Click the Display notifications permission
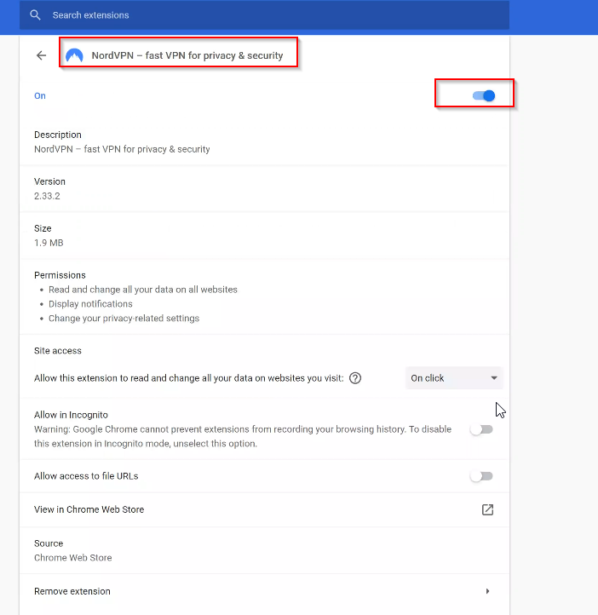This screenshot has height=615, width=598. (x=90, y=304)
